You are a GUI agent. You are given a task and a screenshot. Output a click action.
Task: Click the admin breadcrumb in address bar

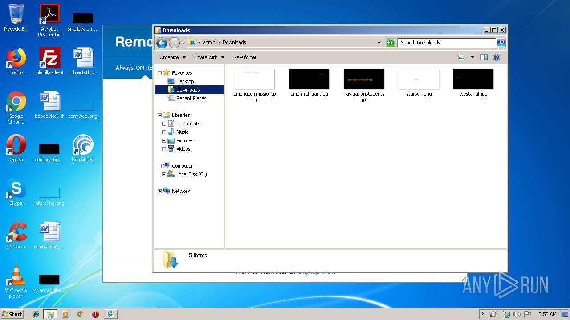[x=209, y=43]
